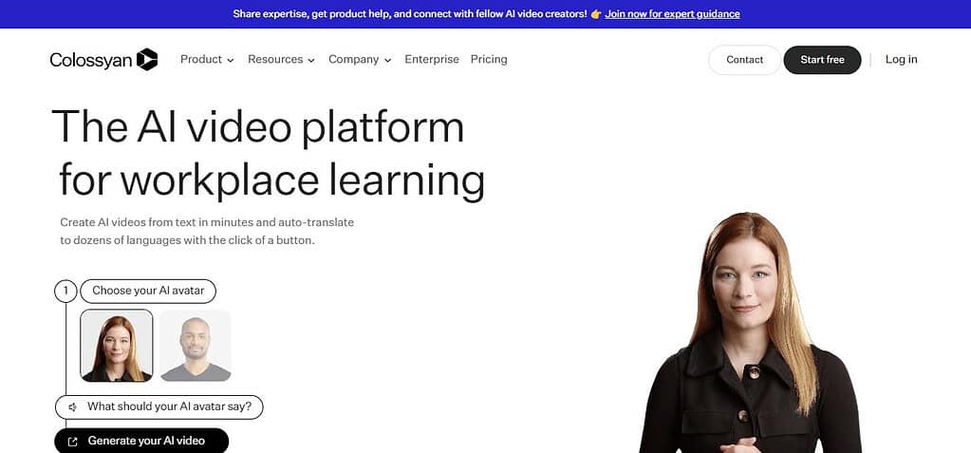Select the female avatar thumbnail
This screenshot has width=971, height=453.
pos(117,345)
